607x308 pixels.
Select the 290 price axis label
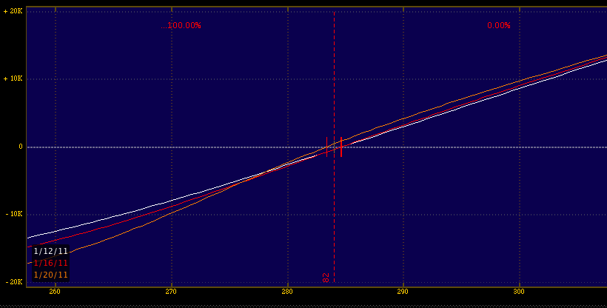point(403,291)
